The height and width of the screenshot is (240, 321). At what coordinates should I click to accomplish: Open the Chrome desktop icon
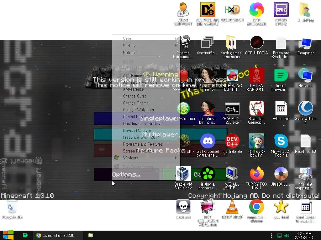pyautogui.click(x=256, y=207)
